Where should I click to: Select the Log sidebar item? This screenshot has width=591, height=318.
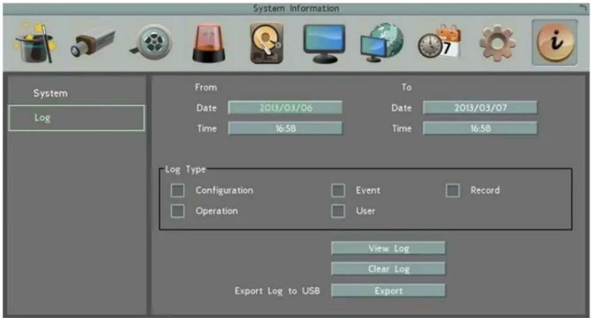76,118
